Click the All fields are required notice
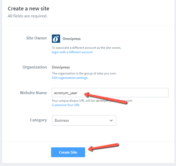 click(x=27, y=16)
